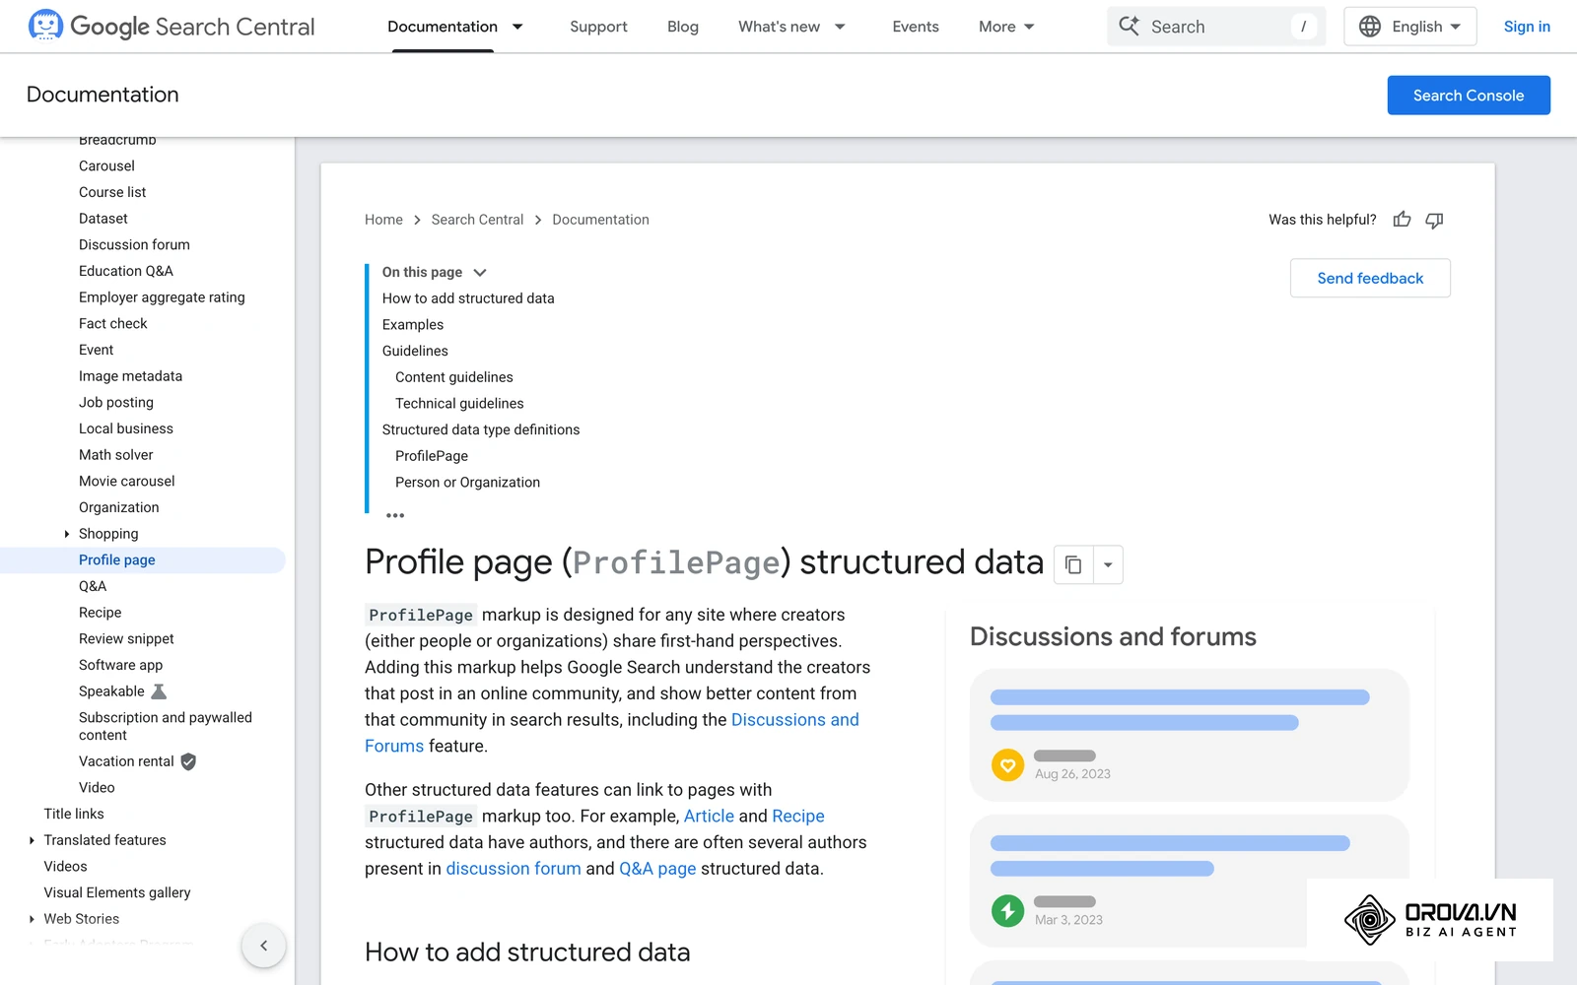Open the Events tab
Viewport: 1577px width, 985px height.
(916, 27)
